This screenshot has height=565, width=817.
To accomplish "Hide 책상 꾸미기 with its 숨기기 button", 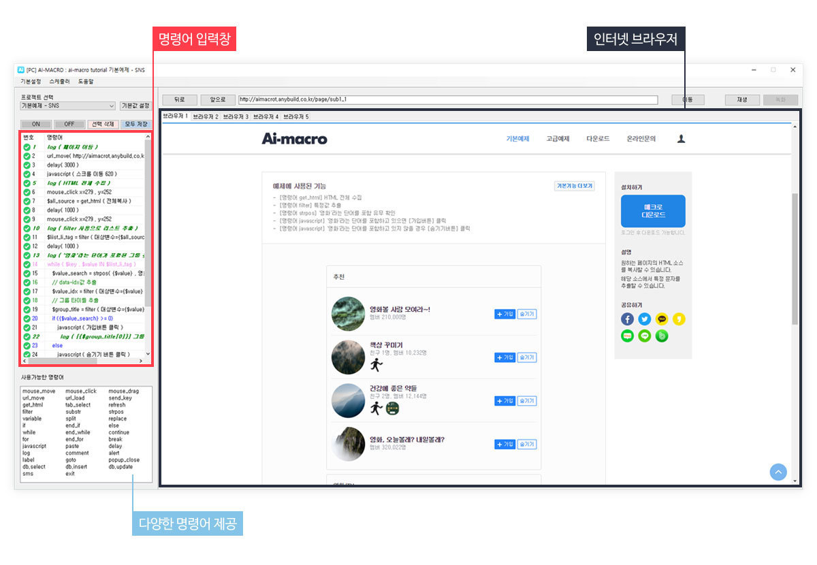I will (x=527, y=357).
